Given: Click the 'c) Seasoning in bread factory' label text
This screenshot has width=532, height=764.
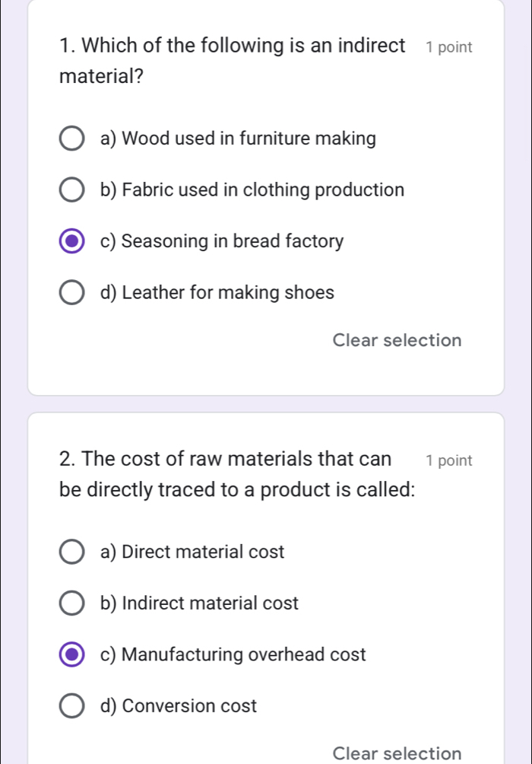Looking at the screenshot, I should (222, 242).
